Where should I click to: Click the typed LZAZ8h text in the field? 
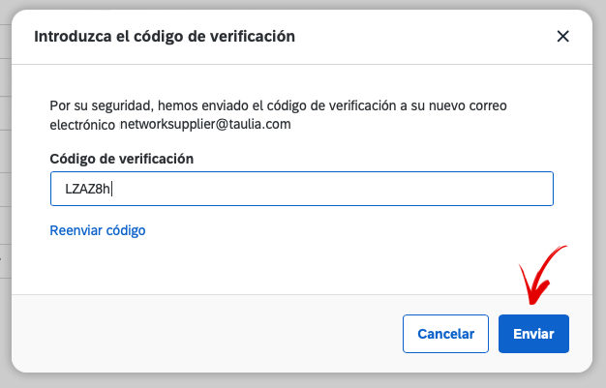[88, 189]
